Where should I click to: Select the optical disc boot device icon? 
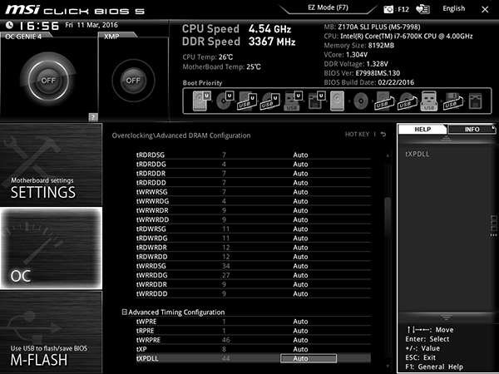pyautogui.click(x=225, y=101)
